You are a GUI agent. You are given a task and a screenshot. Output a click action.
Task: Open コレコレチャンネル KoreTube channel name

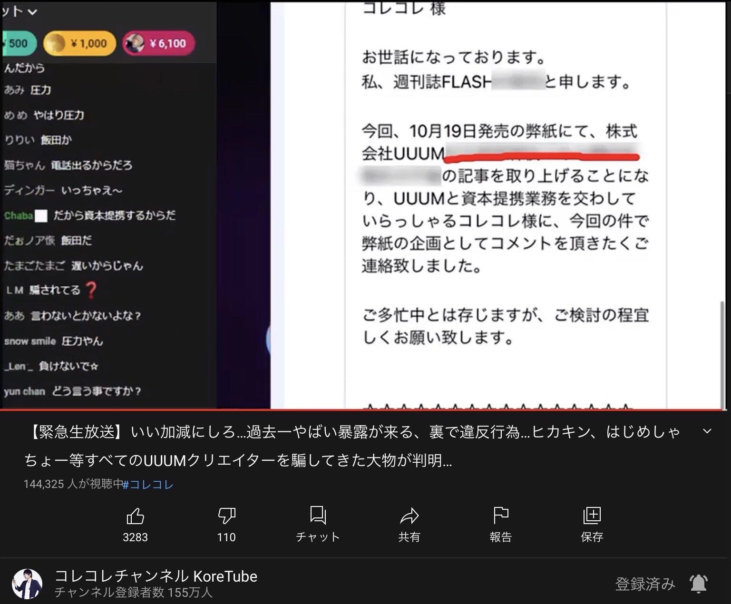tap(156, 576)
